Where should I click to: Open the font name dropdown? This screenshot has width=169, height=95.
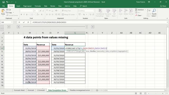(33, 11)
